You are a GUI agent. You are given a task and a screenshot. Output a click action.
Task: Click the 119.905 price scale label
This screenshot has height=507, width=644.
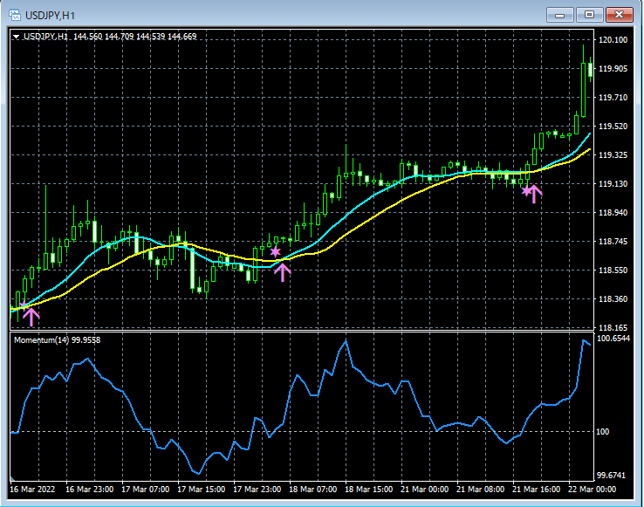[613, 69]
